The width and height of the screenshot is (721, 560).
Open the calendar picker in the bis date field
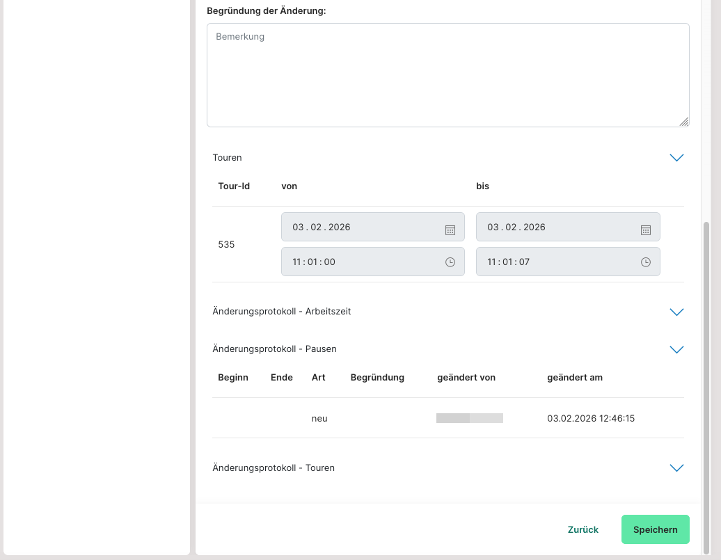[645, 230]
